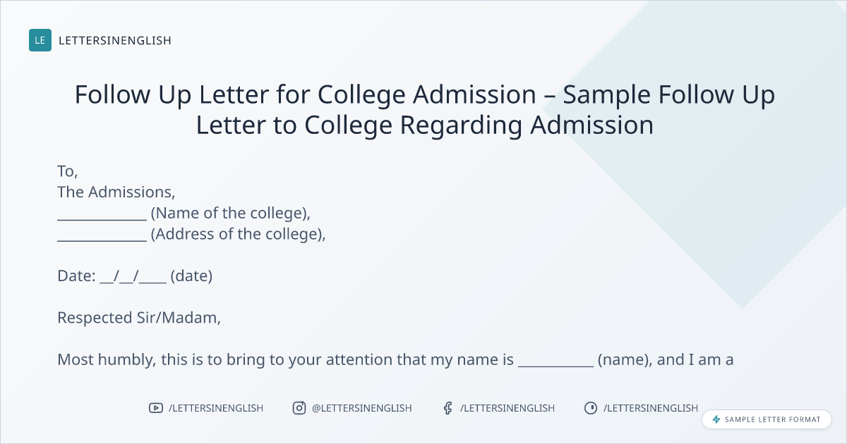The image size is (847, 444).
Task: Click the Instagram icon in footer
Action: [299, 408]
